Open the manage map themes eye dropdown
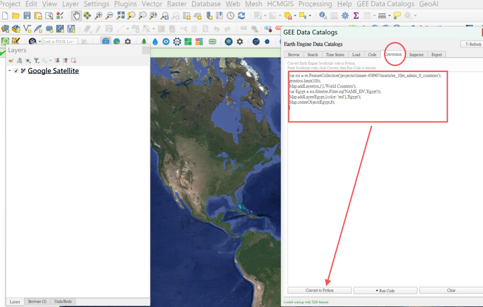Image resolution: width=483 pixels, height=307 pixels. (x=28, y=60)
